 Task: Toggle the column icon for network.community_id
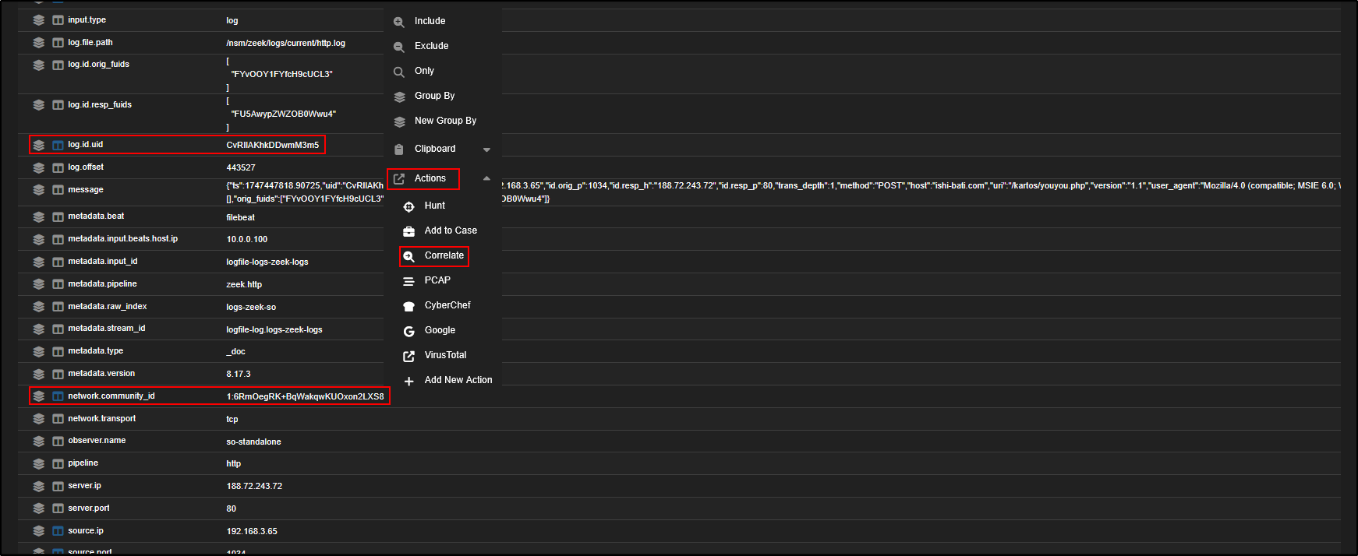[x=58, y=396]
